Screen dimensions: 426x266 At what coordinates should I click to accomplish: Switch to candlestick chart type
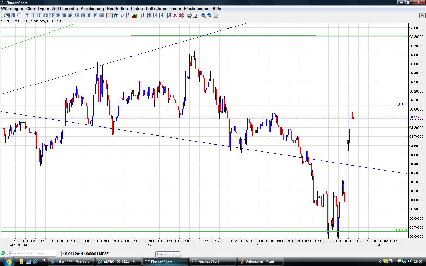6,15
